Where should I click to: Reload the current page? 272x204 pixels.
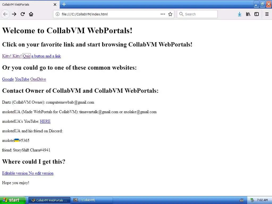pyautogui.click(x=23, y=14)
